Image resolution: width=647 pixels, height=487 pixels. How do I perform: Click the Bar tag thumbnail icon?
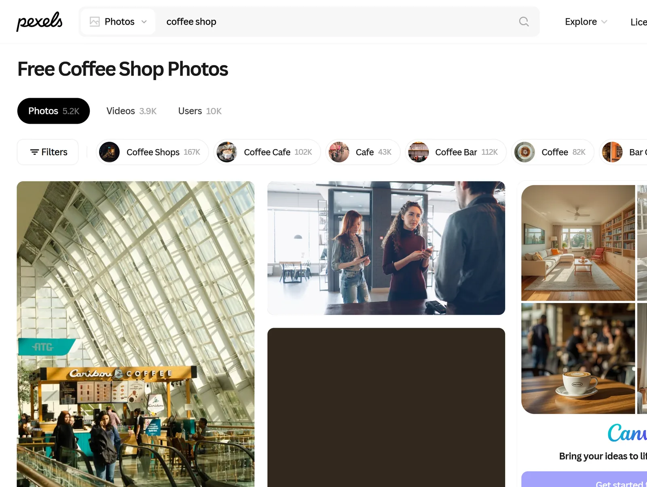(x=612, y=152)
